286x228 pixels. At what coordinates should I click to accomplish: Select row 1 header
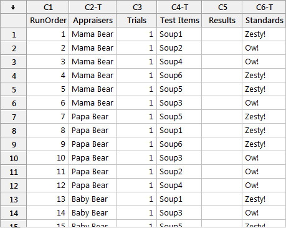14,34
